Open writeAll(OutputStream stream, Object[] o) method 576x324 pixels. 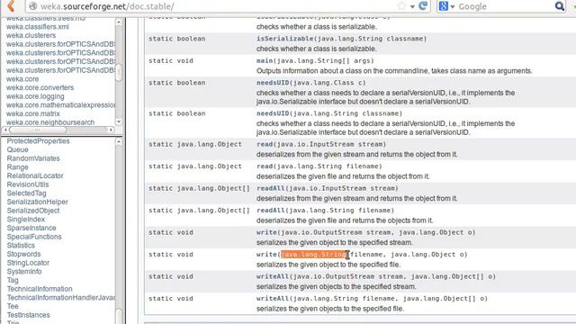[273, 276]
